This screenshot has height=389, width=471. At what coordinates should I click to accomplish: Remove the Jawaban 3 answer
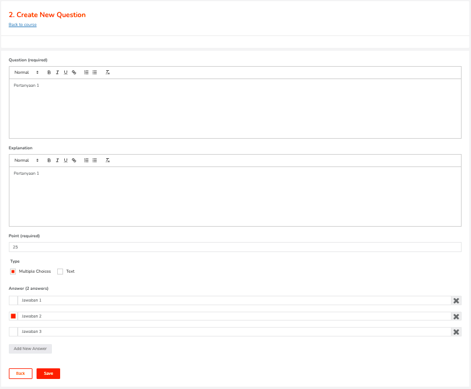[456, 332]
